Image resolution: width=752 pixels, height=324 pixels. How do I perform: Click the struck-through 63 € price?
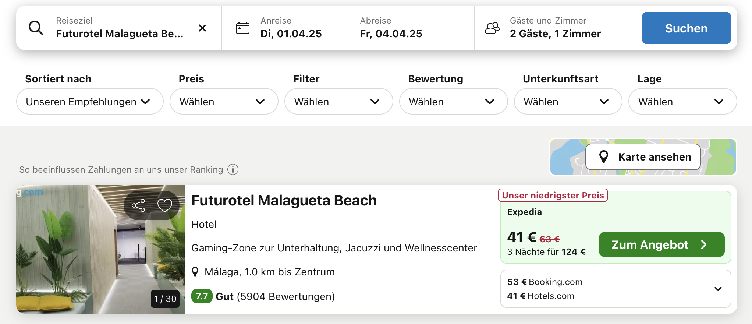550,239
